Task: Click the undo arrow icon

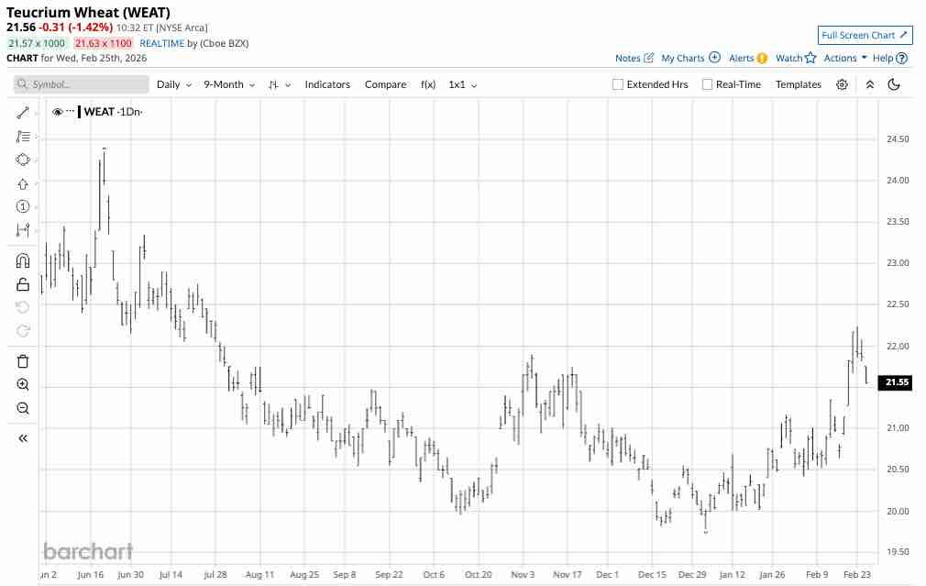Action: point(22,307)
